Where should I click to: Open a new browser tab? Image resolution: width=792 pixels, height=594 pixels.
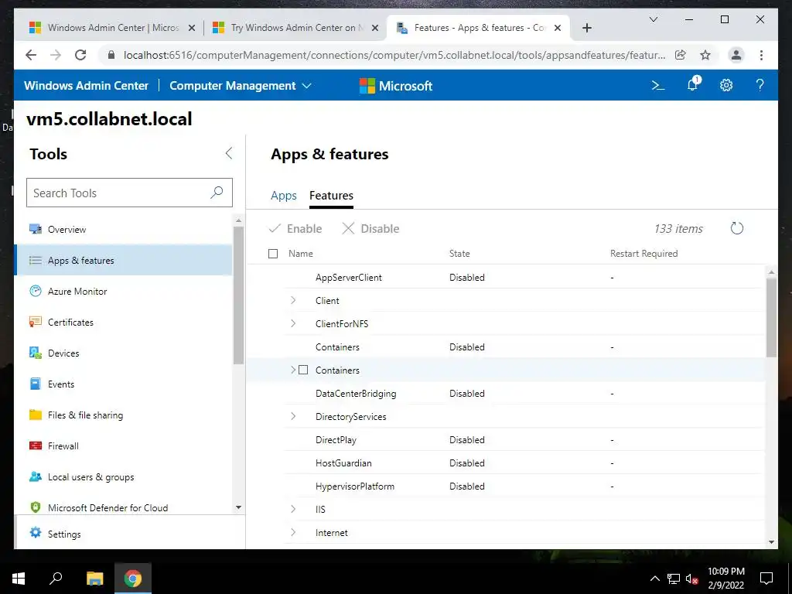(x=586, y=28)
